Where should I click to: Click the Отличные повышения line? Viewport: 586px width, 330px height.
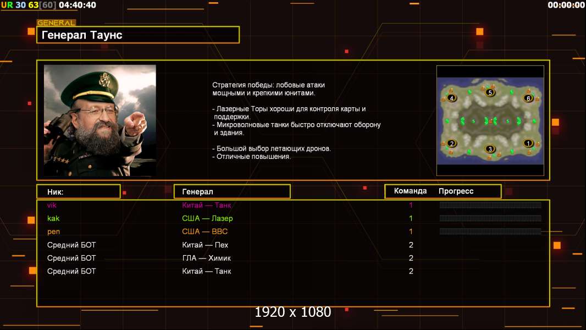coord(252,157)
